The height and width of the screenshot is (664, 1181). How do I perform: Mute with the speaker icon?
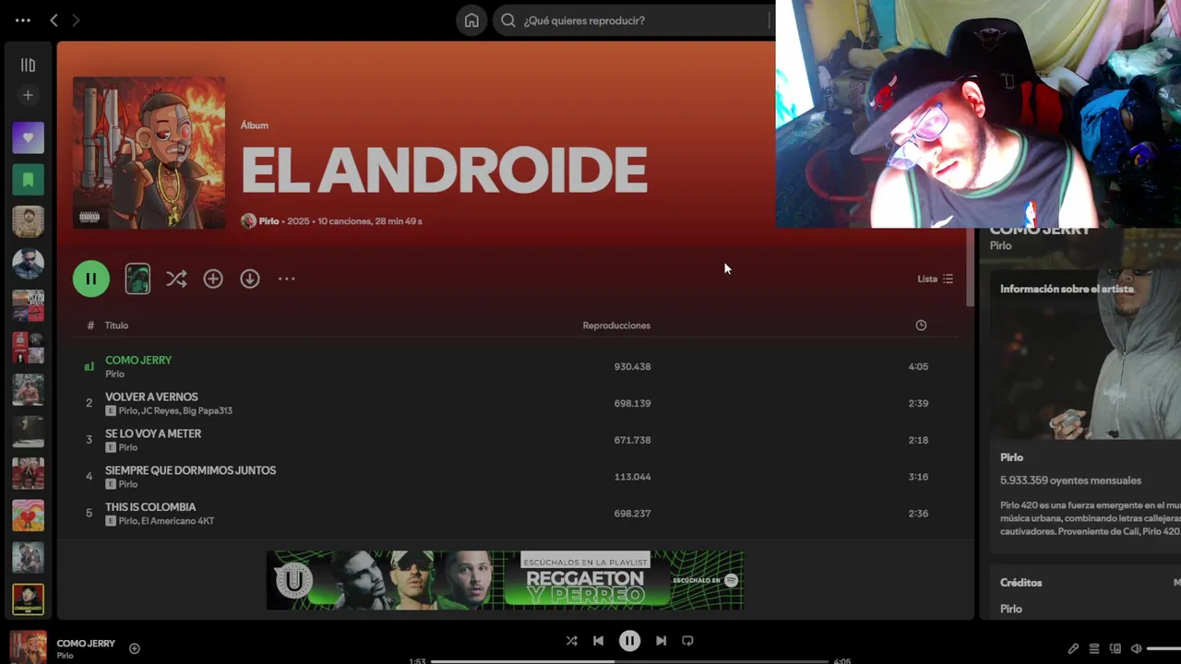(1137, 648)
